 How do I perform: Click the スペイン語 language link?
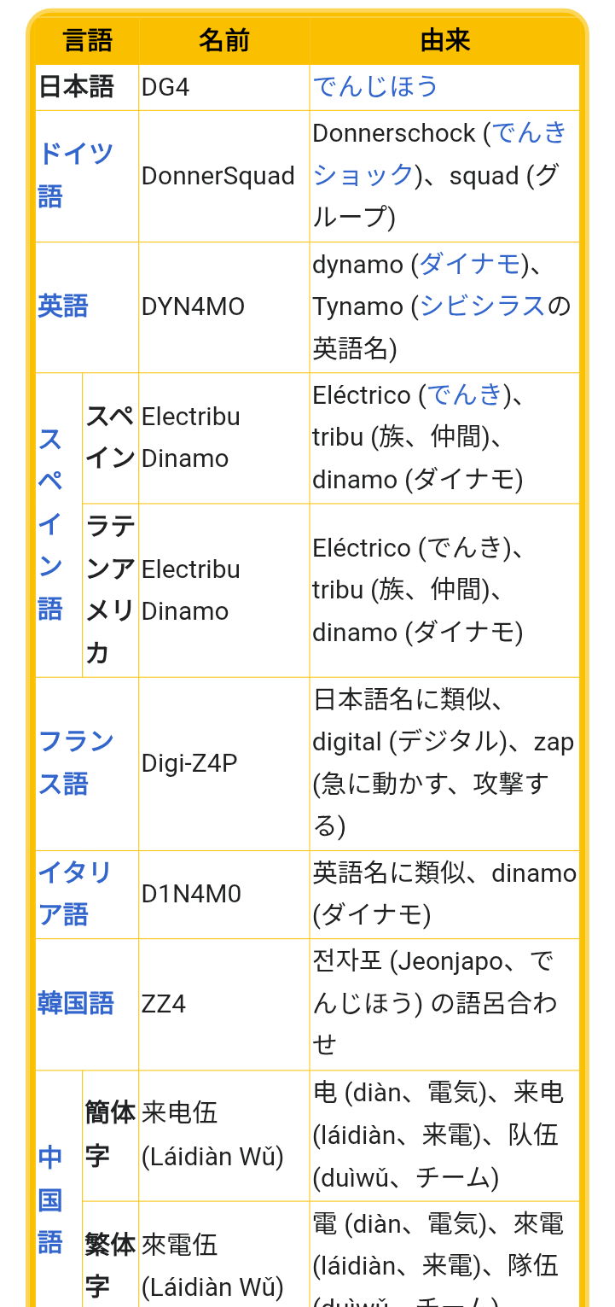50,524
